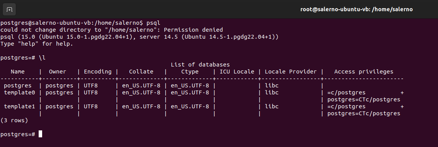Screen dimensions: 438x147
Task: Click the psql prompt cursor block
Action: (x=40, y=134)
